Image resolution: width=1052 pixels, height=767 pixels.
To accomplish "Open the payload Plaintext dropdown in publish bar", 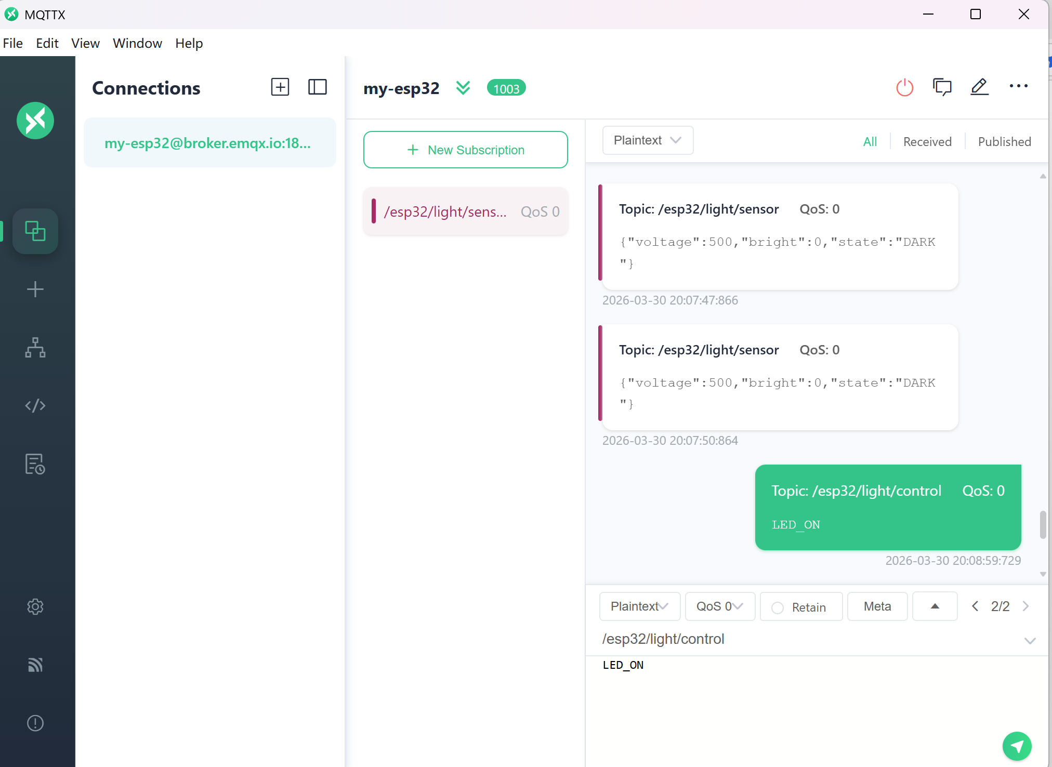I will coord(639,606).
